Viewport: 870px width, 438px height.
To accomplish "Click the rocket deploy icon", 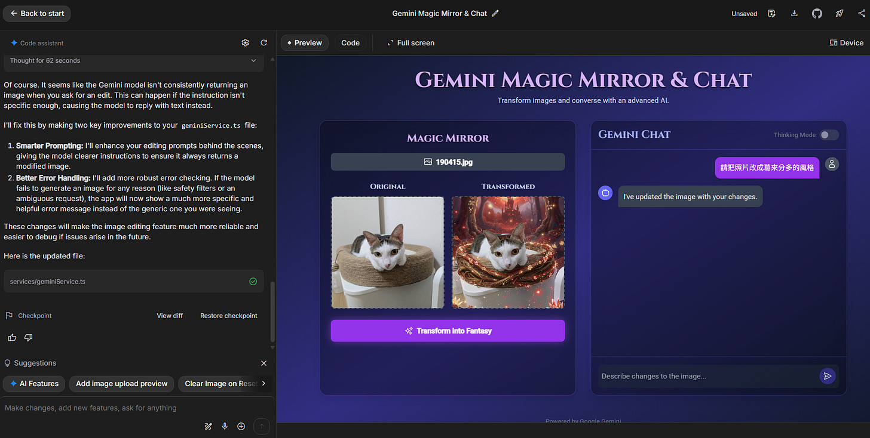I will point(840,13).
